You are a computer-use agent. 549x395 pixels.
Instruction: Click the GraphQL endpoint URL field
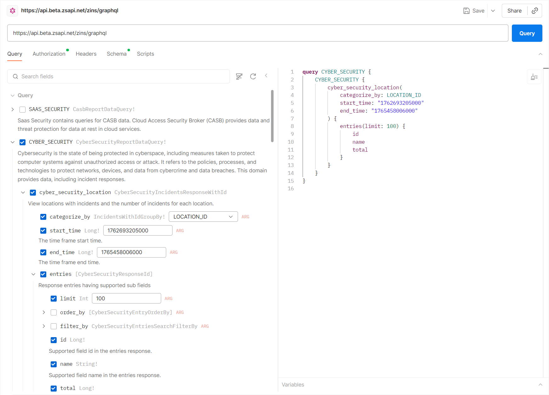(x=258, y=33)
